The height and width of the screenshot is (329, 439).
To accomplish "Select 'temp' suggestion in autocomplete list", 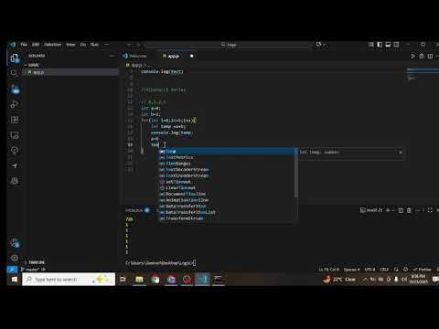I will coord(227,152).
